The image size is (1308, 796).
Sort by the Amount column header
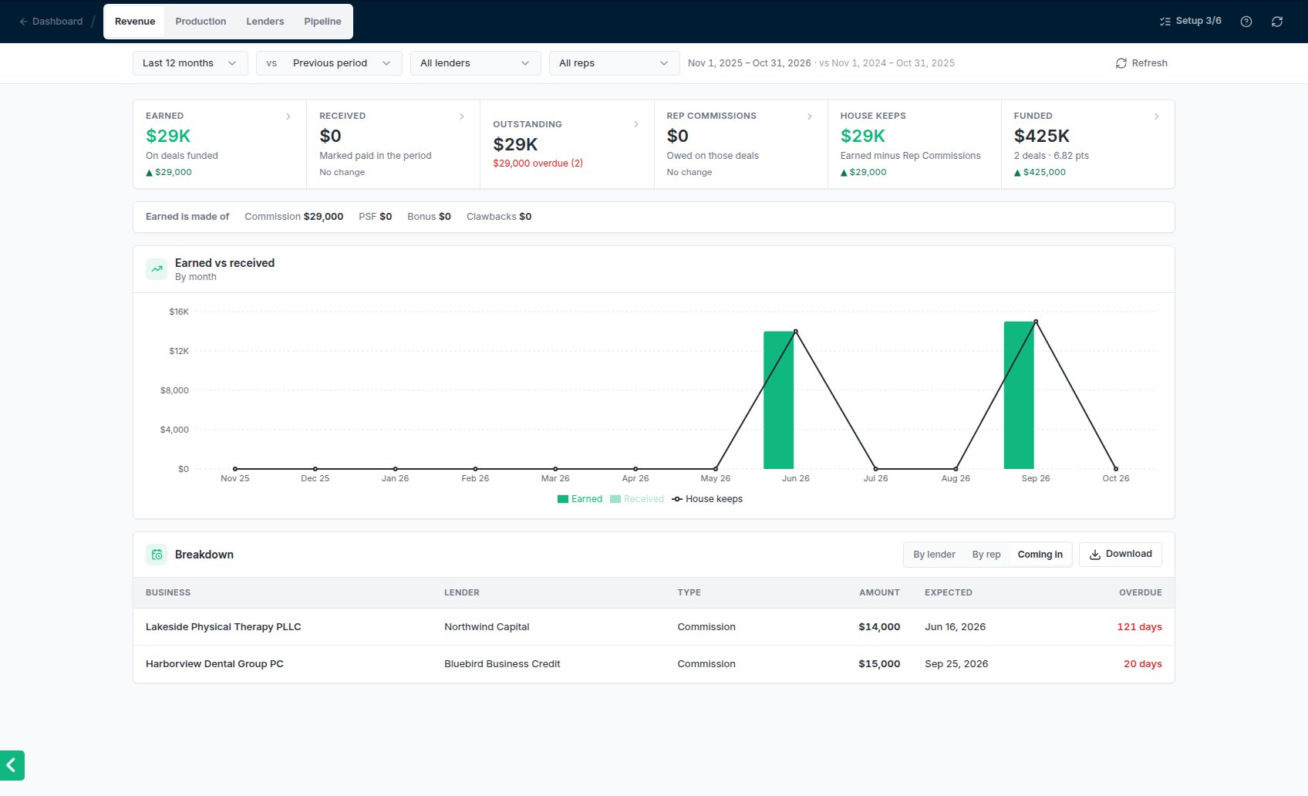(x=879, y=592)
